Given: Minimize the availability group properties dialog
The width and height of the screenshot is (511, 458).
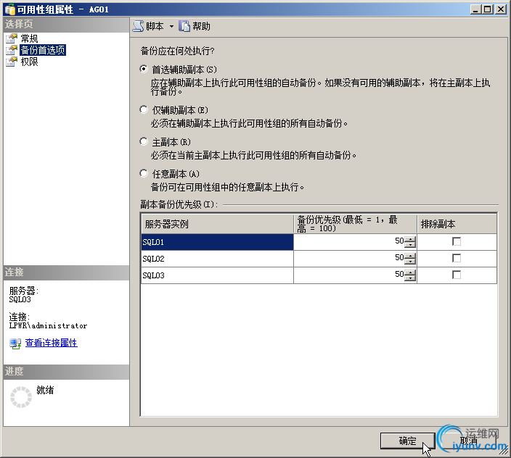Looking at the screenshot, I should pos(476,9).
